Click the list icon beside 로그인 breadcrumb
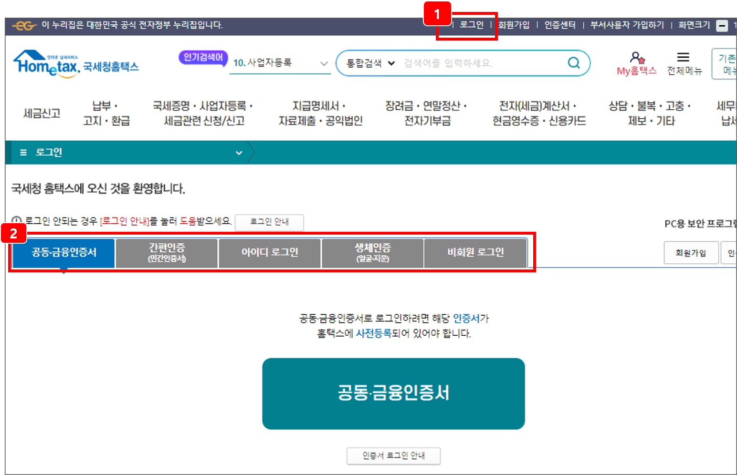The height and width of the screenshot is (475, 737). coord(22,153)
